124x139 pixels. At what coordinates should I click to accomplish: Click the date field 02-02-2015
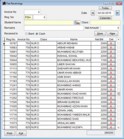105,13
